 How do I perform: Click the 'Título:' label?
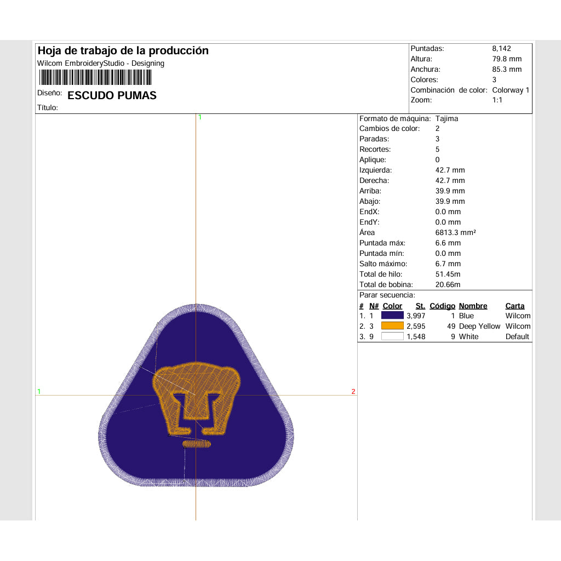(x=48, y=108)
